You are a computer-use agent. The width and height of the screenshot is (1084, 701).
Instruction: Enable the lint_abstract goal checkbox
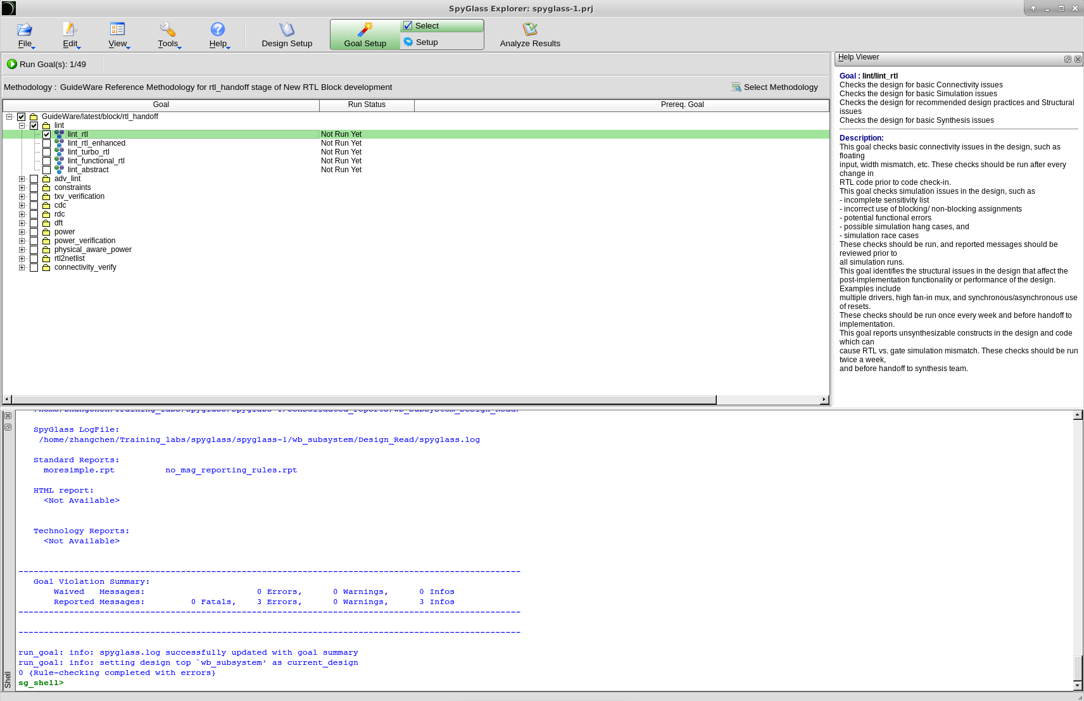point(47,170)
